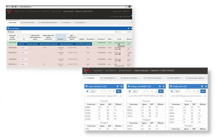Close the стаканы tab with its x
Viewport: 215px width, 137px height.
(x=97, y=78)
